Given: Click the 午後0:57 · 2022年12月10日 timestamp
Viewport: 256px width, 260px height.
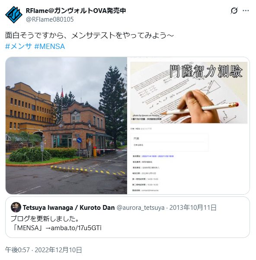Looking at the screenshot, I should coord(43,250).
